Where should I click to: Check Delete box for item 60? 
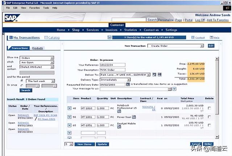tap(209, 125)
